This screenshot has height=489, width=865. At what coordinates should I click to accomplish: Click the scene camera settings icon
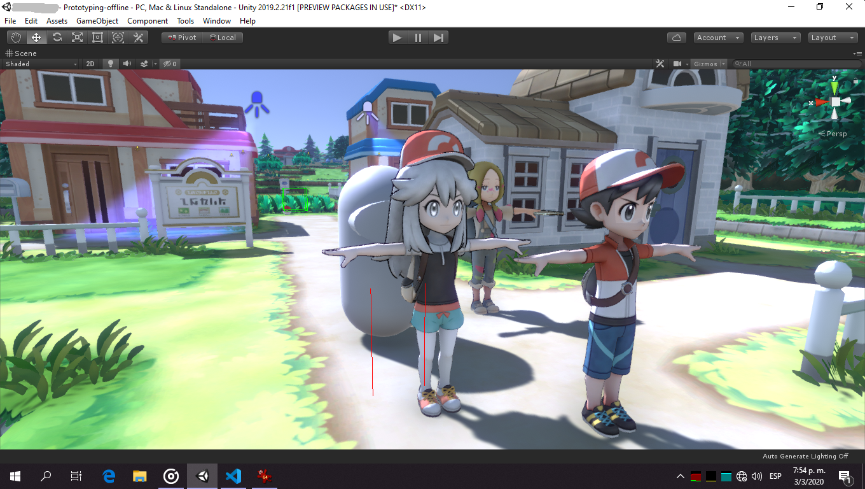677,64
